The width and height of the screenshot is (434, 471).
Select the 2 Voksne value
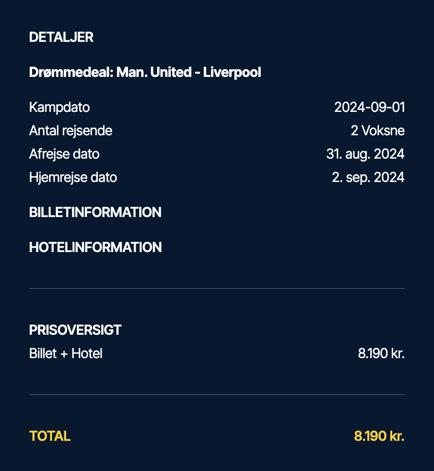[378, 131]
